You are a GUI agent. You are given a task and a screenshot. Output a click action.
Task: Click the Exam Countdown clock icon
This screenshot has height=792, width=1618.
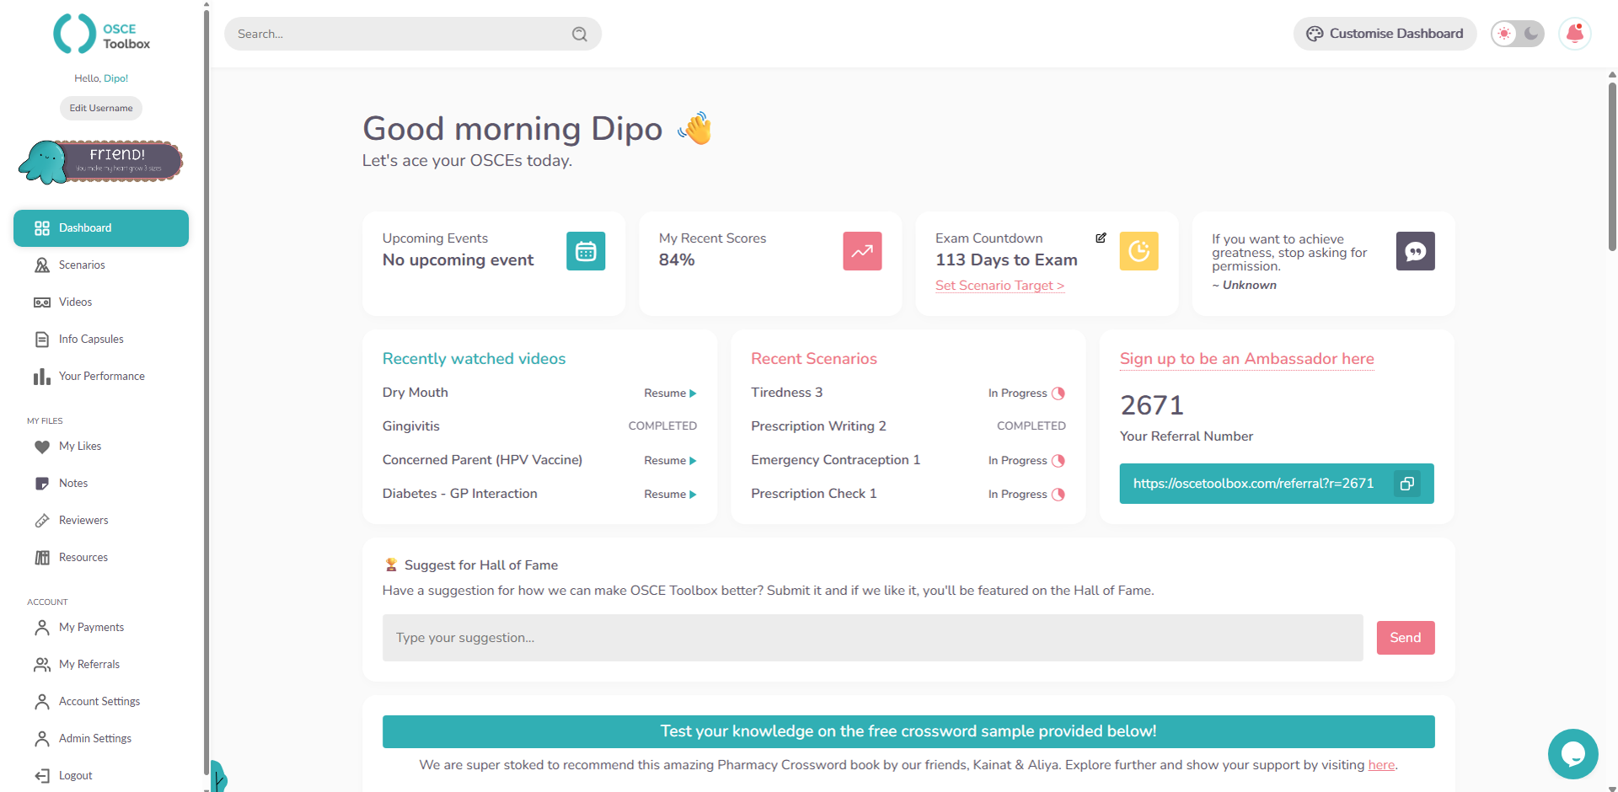click(1138, 251)
